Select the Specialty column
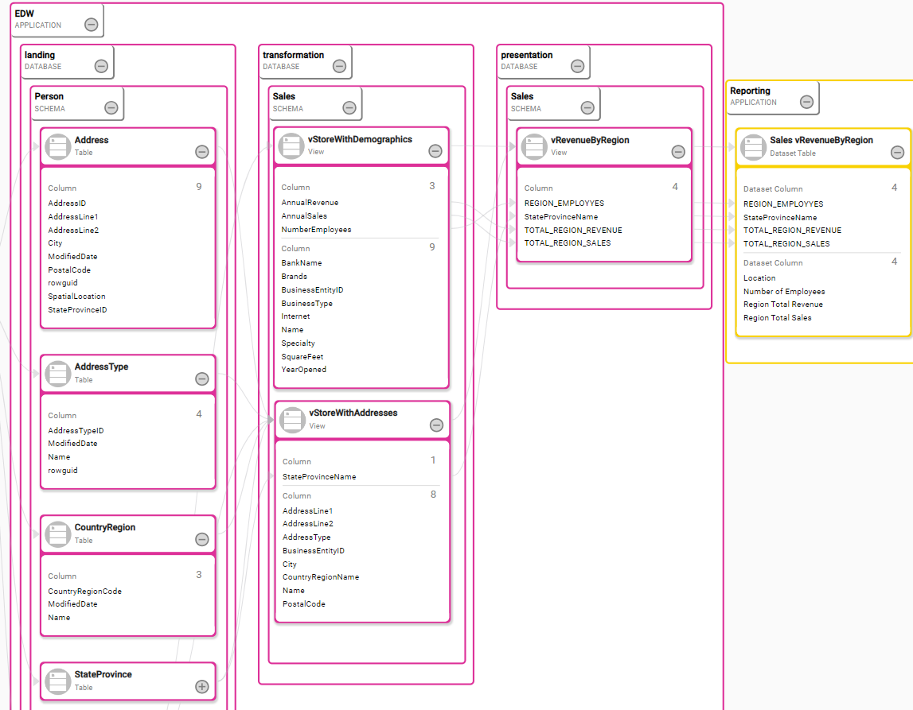913x710 pixels. tap(298, 343)
